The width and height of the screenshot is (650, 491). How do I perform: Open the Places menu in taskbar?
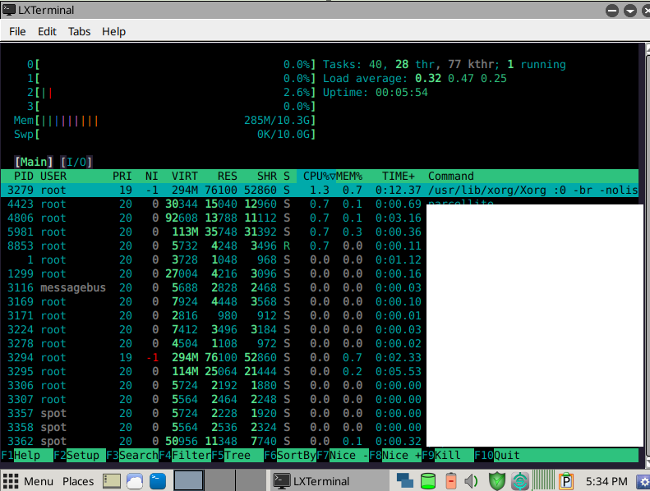78,481
